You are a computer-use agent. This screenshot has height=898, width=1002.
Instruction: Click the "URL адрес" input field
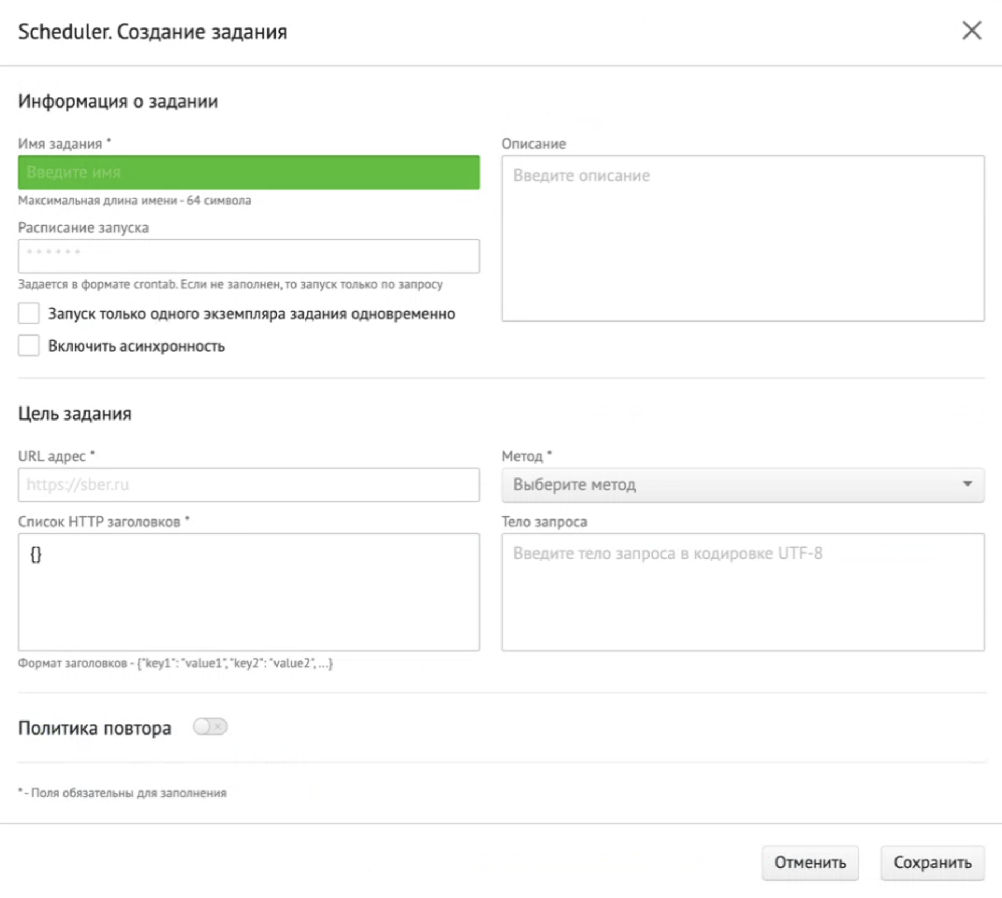coord(249,484)
